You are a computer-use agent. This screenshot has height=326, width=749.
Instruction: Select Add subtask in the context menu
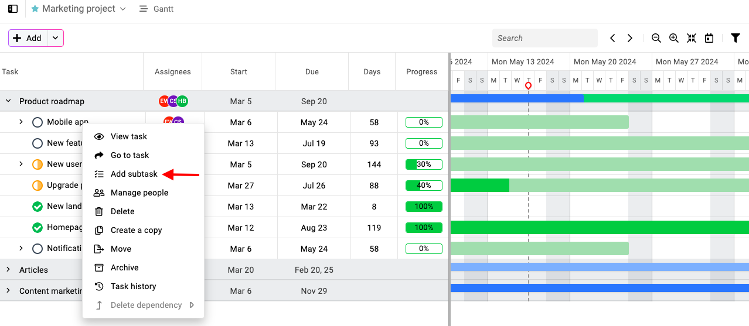click(134, 174)
